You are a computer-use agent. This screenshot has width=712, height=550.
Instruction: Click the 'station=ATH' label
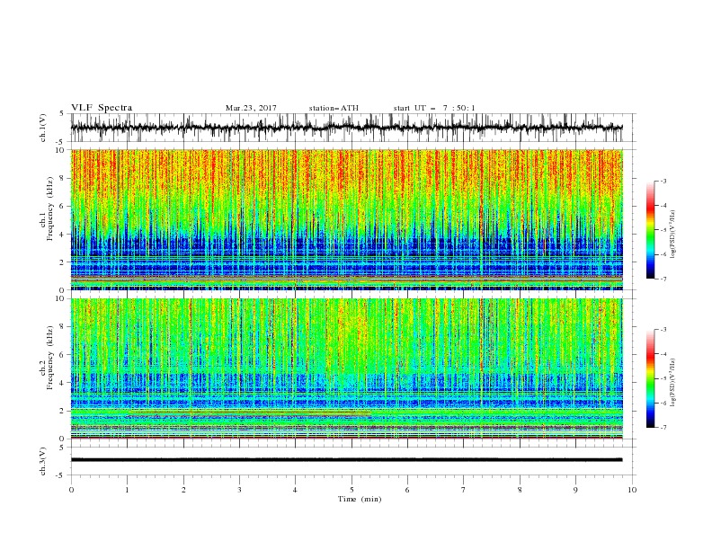click(x=334, y=108)
